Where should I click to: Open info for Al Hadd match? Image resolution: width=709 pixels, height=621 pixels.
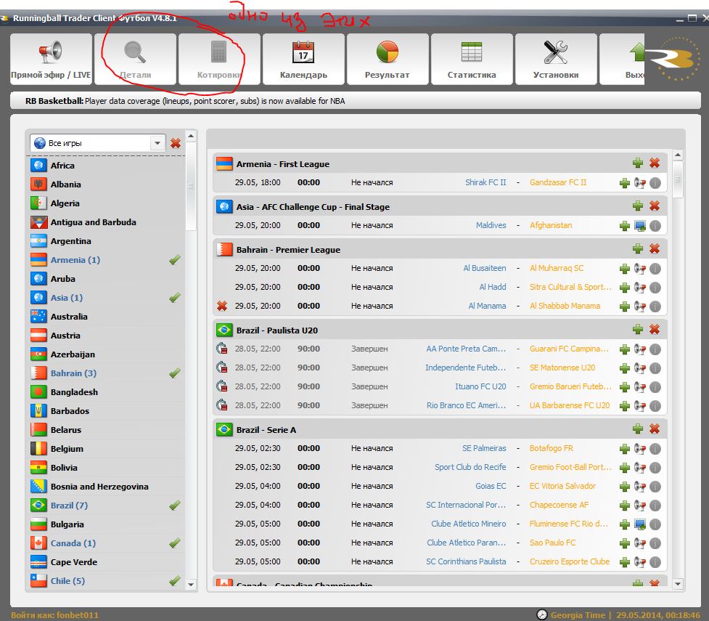[655, 288]
